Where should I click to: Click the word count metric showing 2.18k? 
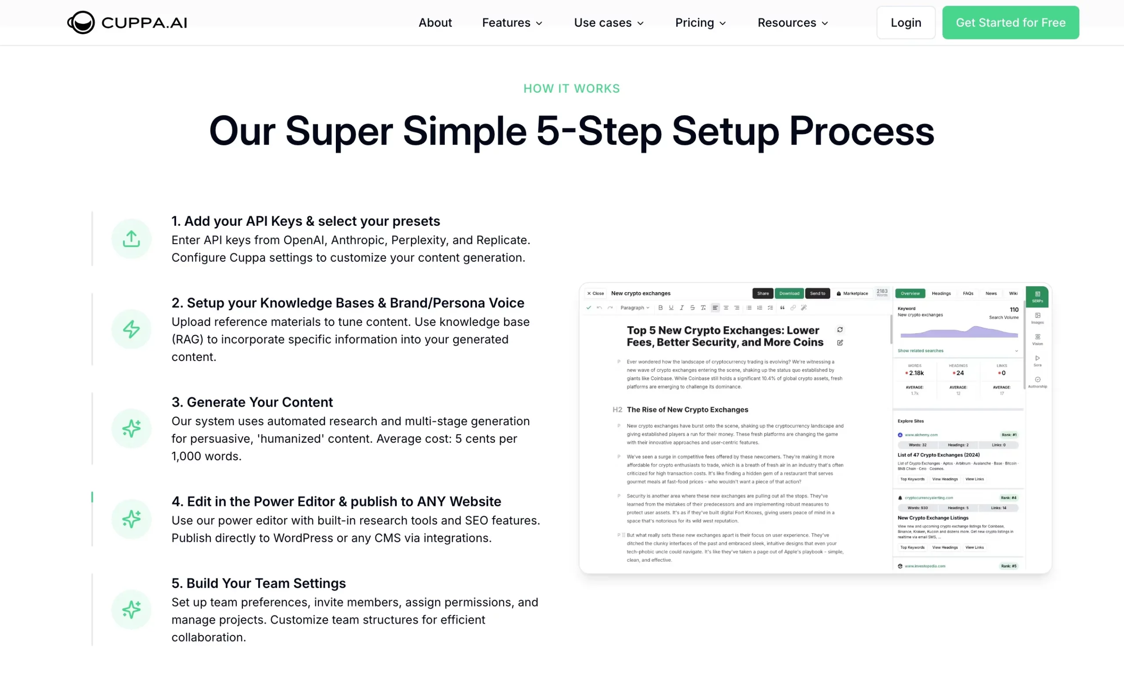[914, 373]
